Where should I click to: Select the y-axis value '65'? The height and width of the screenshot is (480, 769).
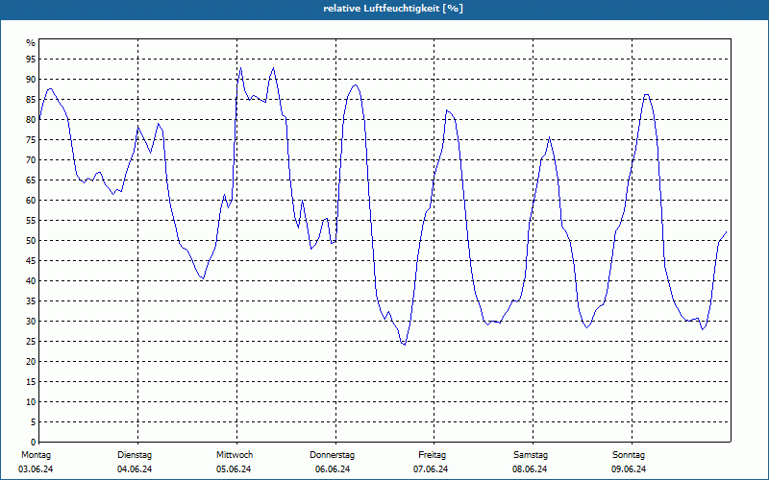(31, 180)
